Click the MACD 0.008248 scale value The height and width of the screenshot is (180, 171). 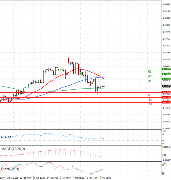(166, 147)
